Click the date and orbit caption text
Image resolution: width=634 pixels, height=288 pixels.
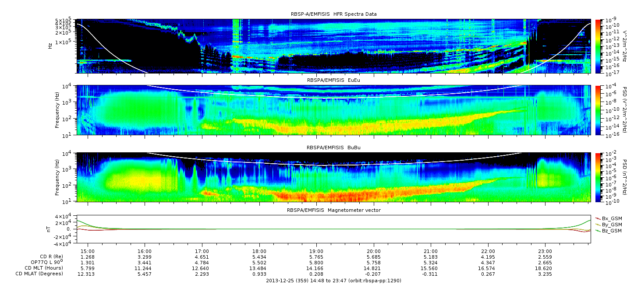point(333,281)
